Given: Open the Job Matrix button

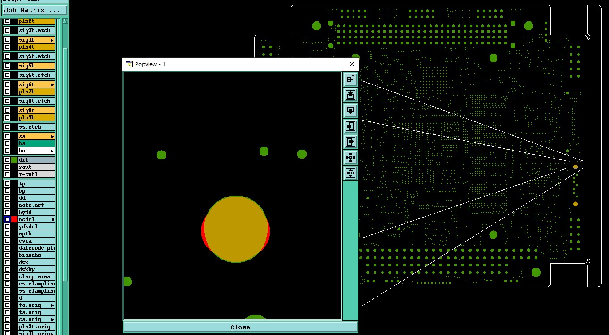Looking at the screenshot, I should click(x=34, y=10).
